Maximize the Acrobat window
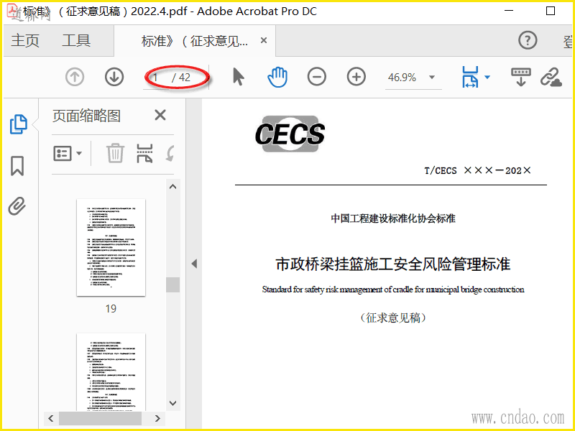 click(551, 11)
